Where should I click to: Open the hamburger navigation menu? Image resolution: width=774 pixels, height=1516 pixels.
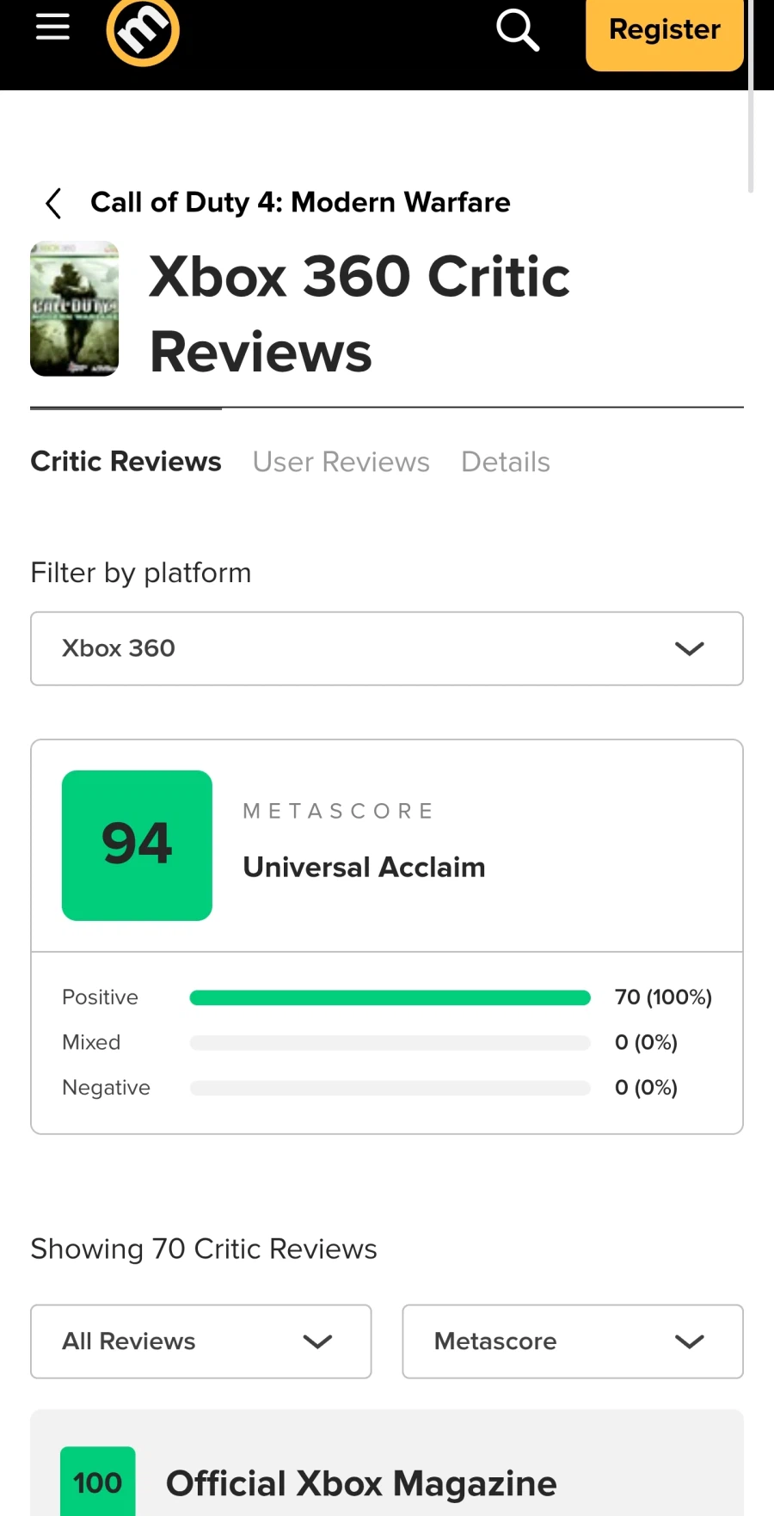coord(52,28)
